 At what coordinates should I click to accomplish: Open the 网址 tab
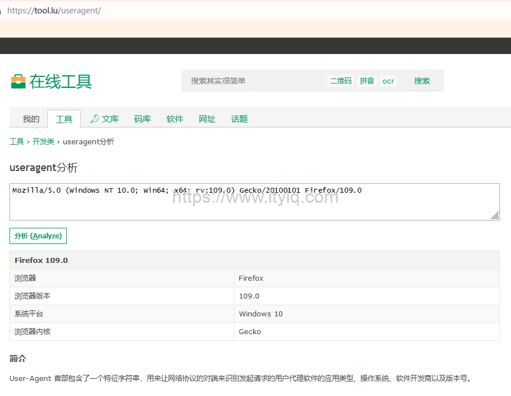pos(207,119)
